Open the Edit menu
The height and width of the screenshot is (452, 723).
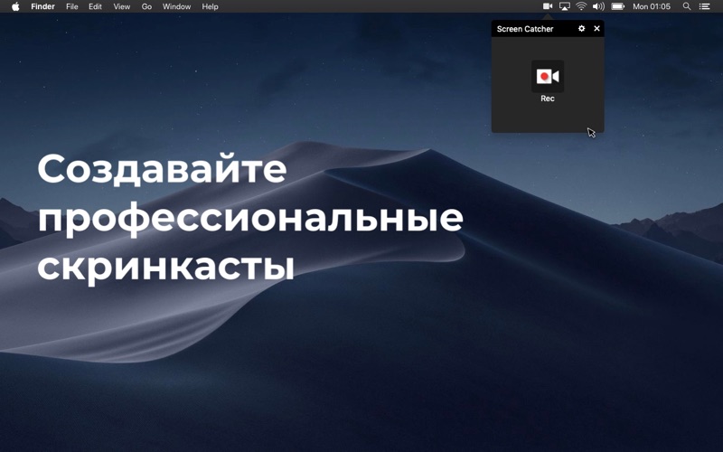(96, 6)
